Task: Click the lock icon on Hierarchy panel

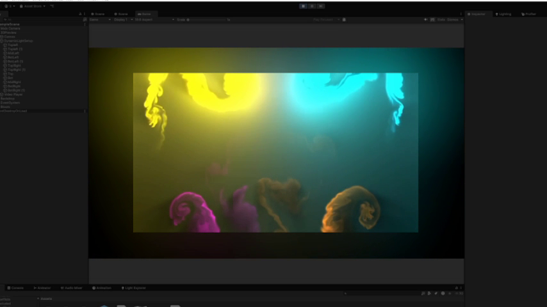Action: tap(80, 14)
